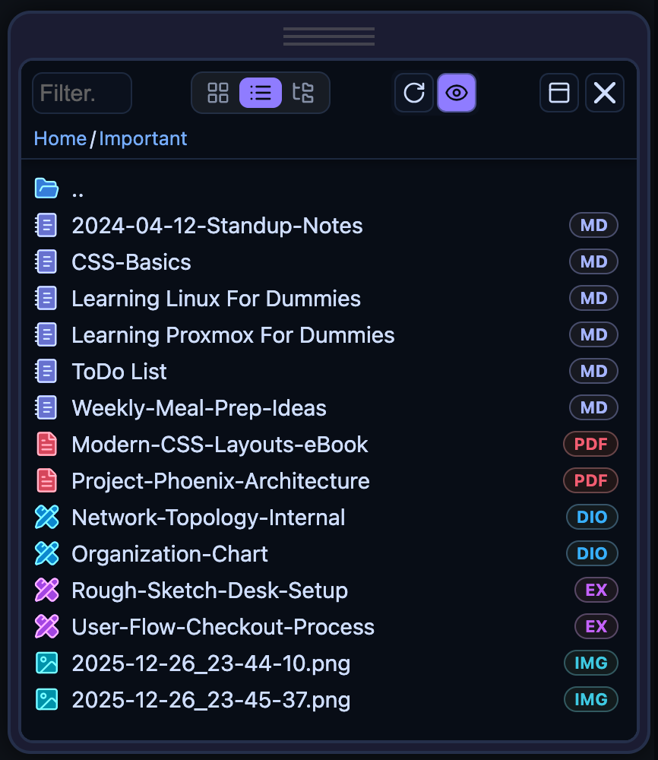The image size is (658, 760).
Task: Go to Home in the breadcrumb
Action: [x=60, y=138]
